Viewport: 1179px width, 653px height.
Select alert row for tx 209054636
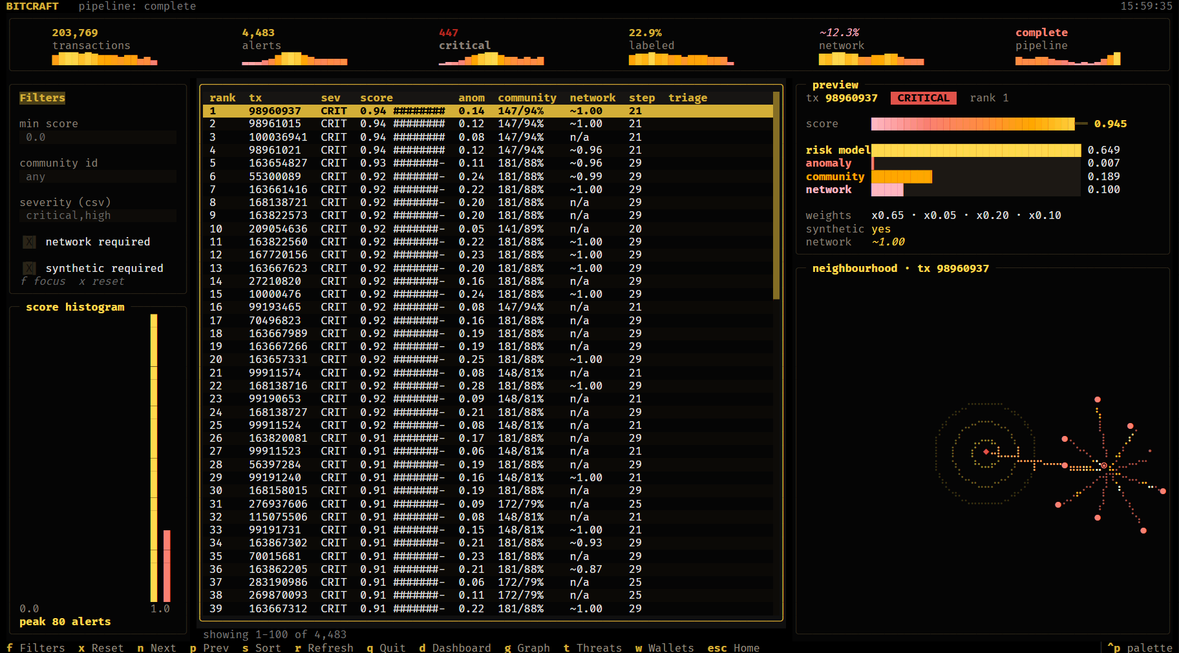488,229
